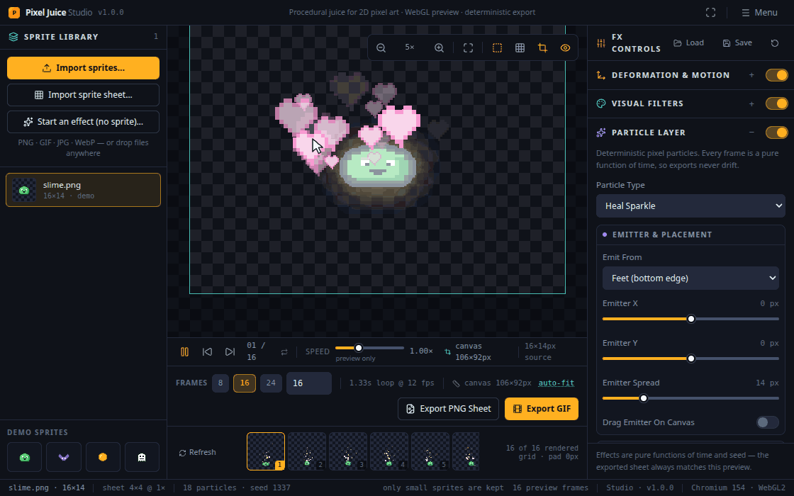Image resolution: width=794 pixels, height=496 pixels.
Task: Click the Pixel Juice logo icon
Action: (x=14, y=12)
